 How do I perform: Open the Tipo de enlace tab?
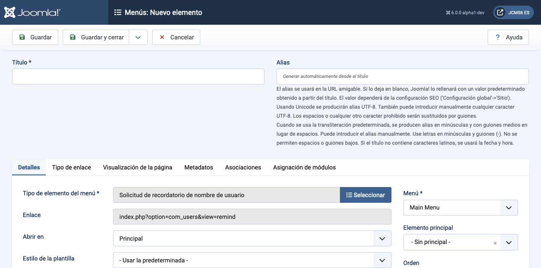pos(71,167)
